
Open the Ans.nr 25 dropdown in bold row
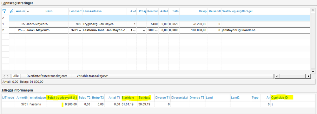click(23, 30)
